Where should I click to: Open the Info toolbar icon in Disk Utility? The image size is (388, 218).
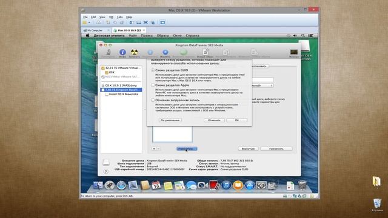tap(122, 53)
